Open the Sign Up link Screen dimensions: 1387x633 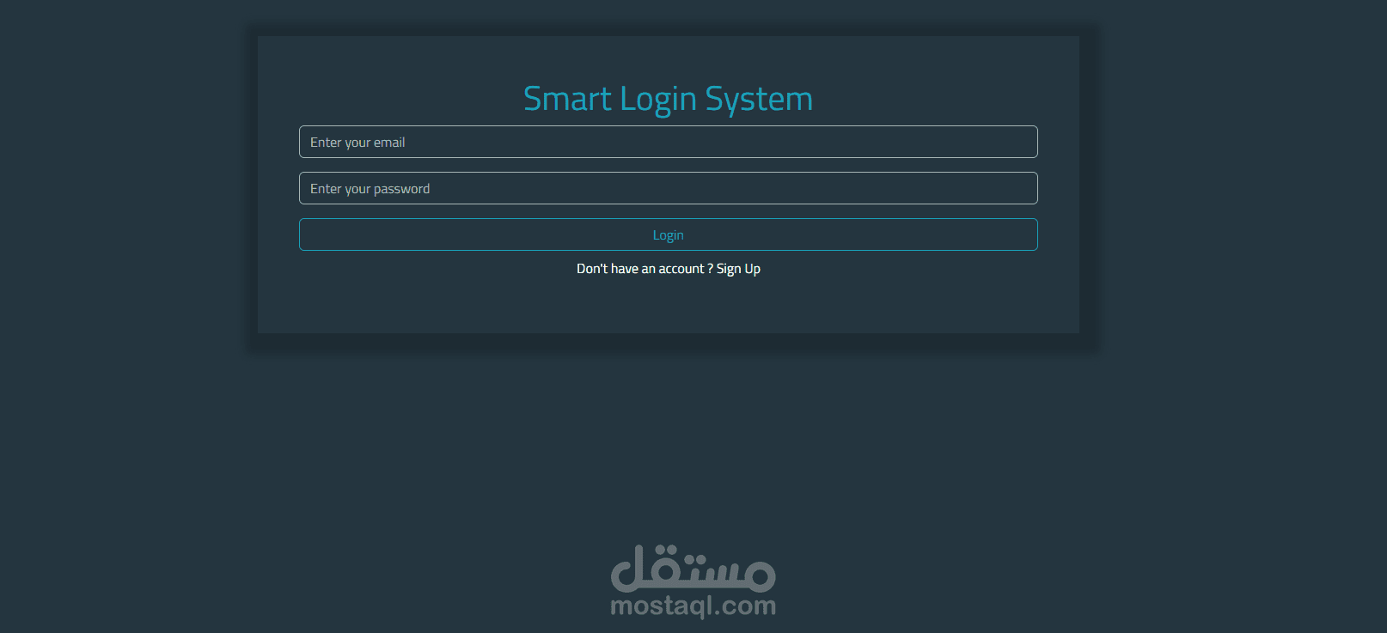pyautogui.click(x=738, y=269)
